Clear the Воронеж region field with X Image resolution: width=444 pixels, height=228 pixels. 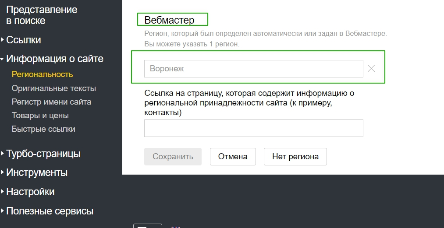tap(371, 68)
